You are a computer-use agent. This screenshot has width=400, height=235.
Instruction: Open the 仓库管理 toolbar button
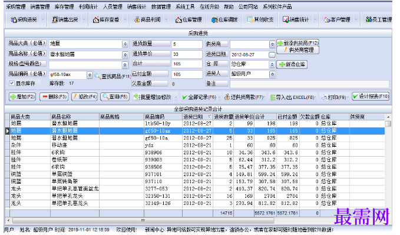point(189,19)
